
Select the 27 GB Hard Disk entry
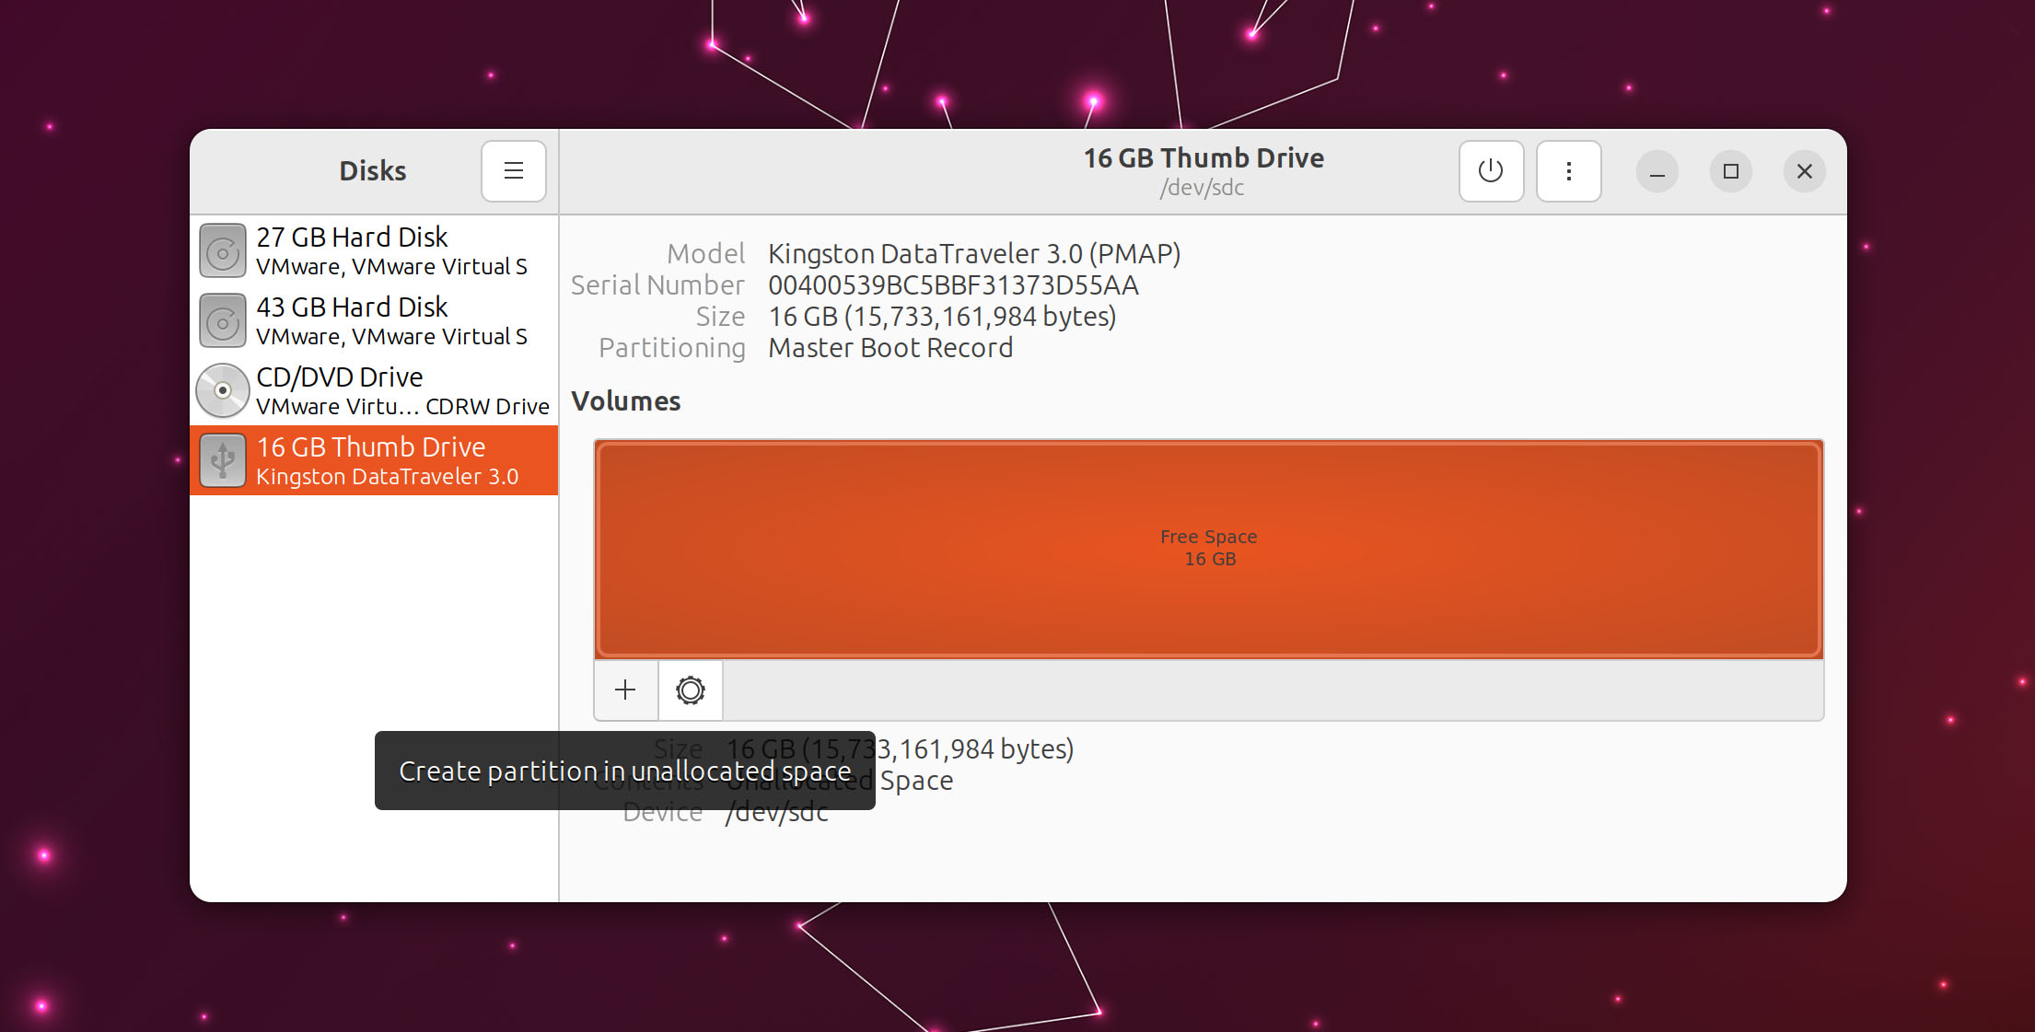click(x=374, y=250)
